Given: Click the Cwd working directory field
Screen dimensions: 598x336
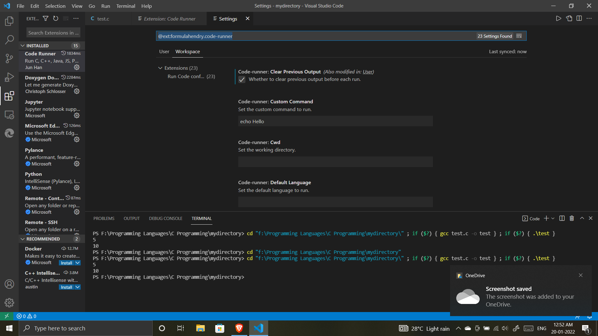Looking at the screenshot, I should 335,162.
